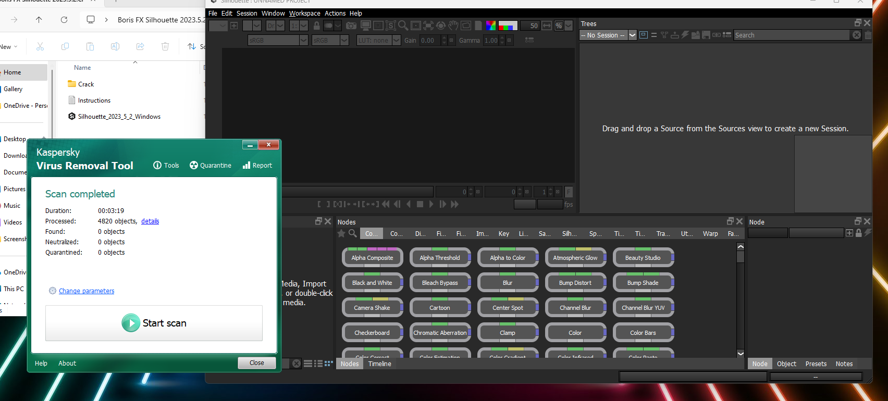Click Start scan in Kaspersky
The height and width of the screenshot is (401, 888).
tap(154, 323)
